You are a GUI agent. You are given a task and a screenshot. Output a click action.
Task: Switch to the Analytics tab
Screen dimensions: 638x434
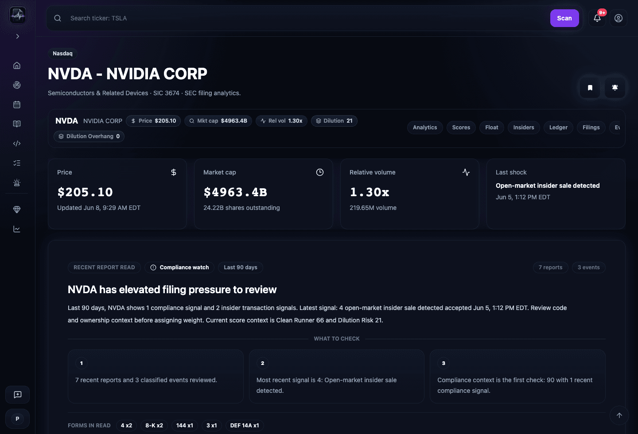click(425, 128)
